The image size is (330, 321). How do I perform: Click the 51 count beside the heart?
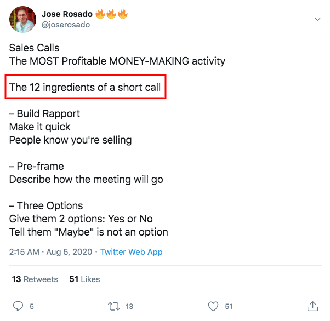pos(229,307)
